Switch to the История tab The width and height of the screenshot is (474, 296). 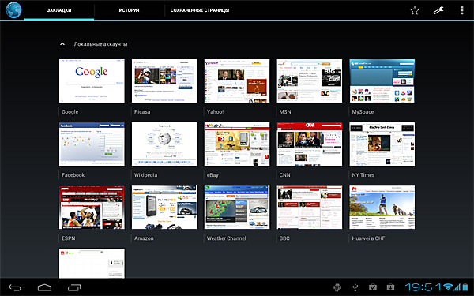[129, 10]
